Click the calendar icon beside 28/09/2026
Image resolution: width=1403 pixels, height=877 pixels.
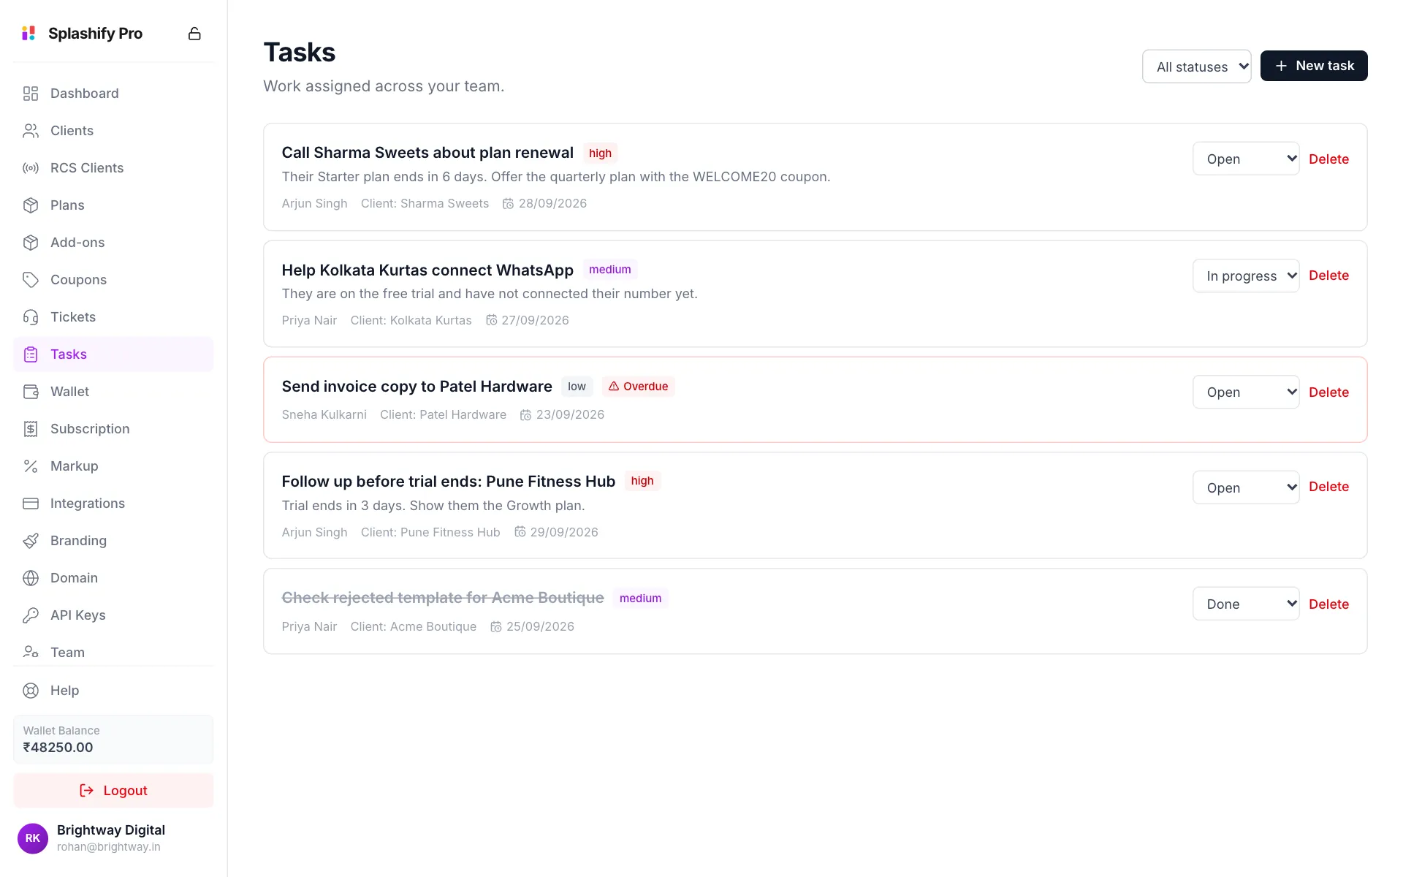(x=509, y=204)
